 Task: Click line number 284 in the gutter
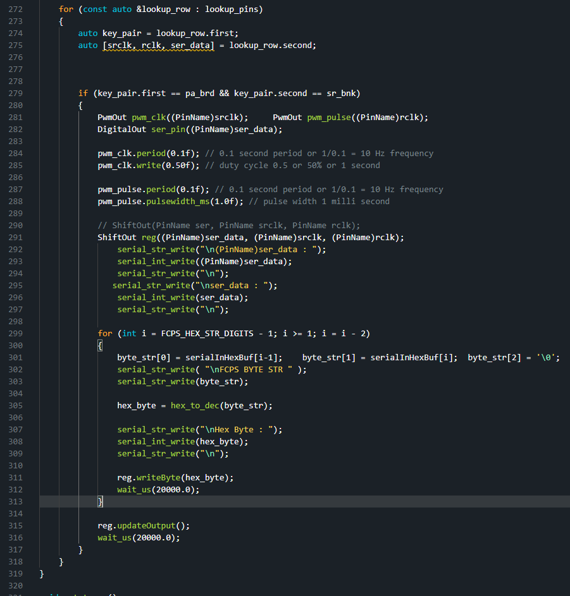[16, 153]
